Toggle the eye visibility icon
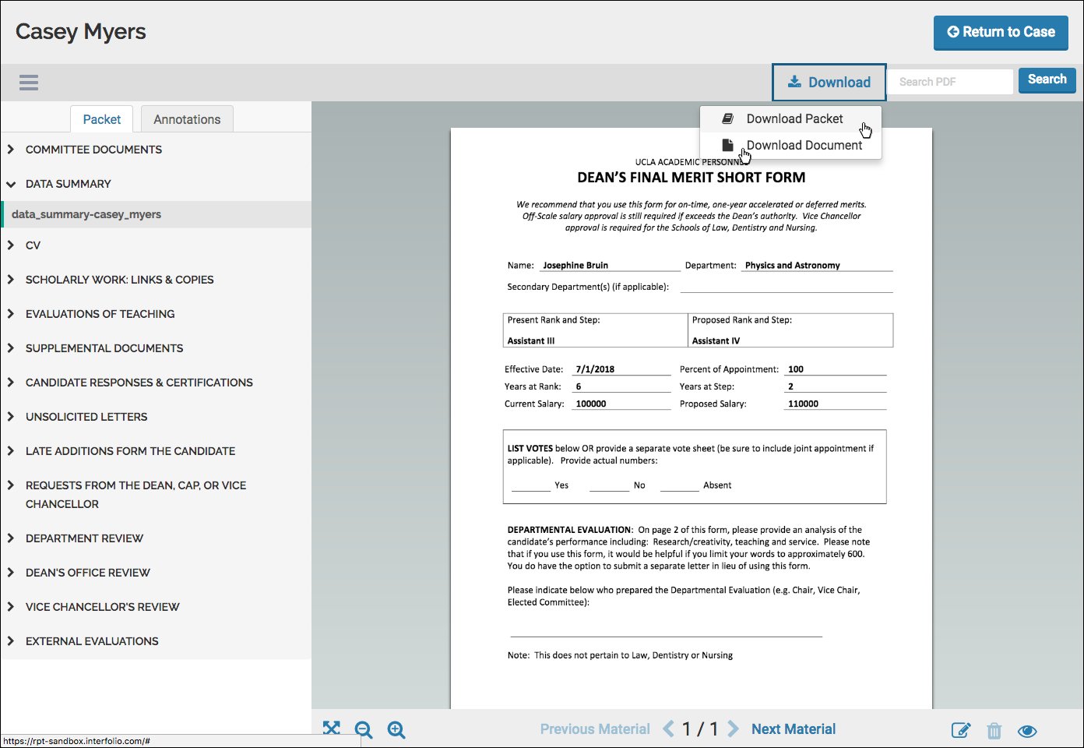 (x=1027, y=731)
